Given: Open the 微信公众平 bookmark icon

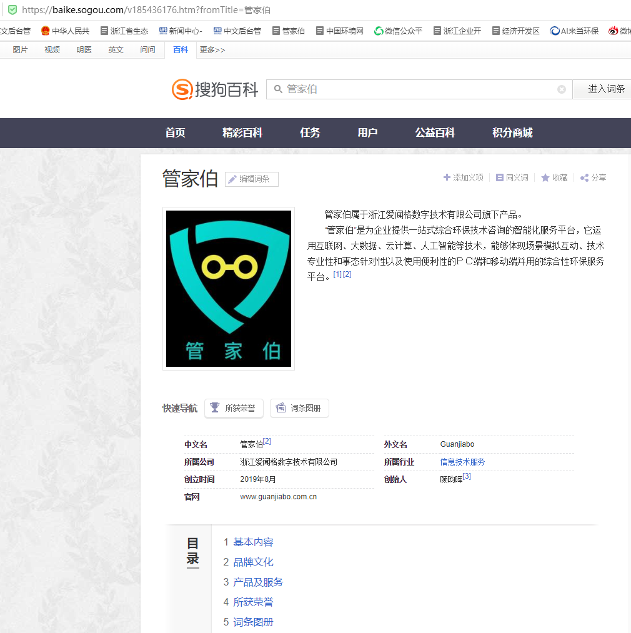Looking at the screenshot, I should pyautogui.click(x=378, y=29).
